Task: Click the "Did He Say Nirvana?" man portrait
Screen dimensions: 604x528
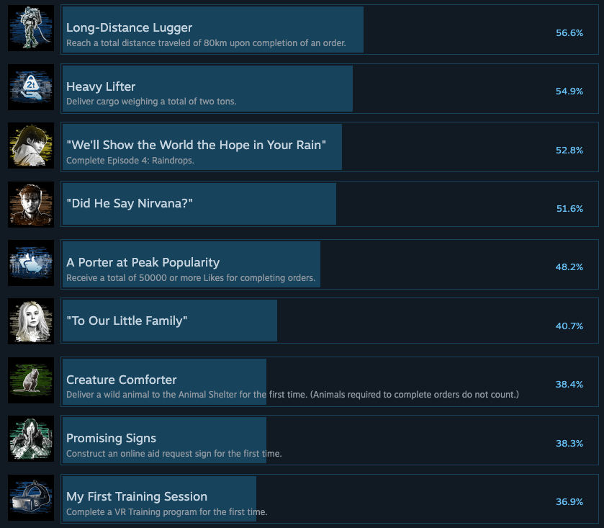Action: click(x=31, y=205)
